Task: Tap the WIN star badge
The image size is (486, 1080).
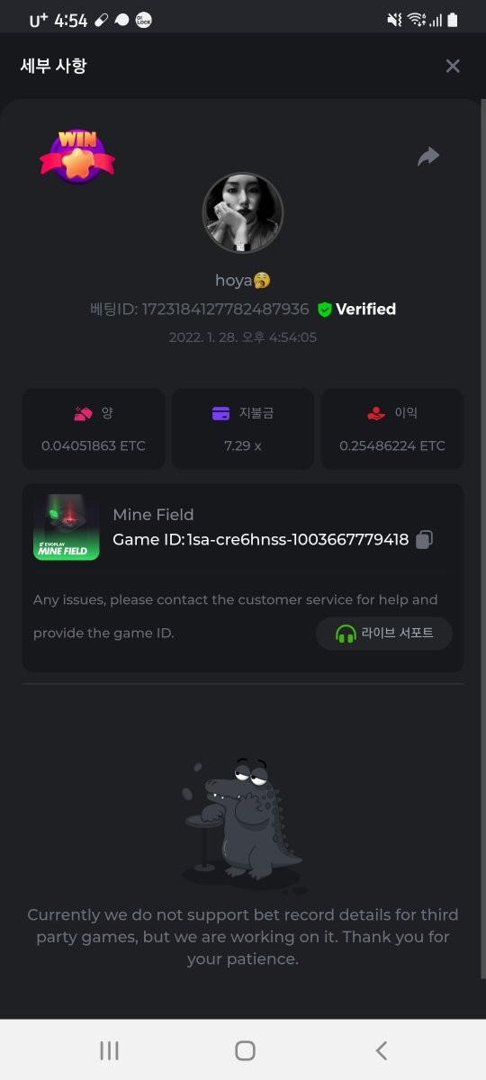Action: [x=77, y=157]
